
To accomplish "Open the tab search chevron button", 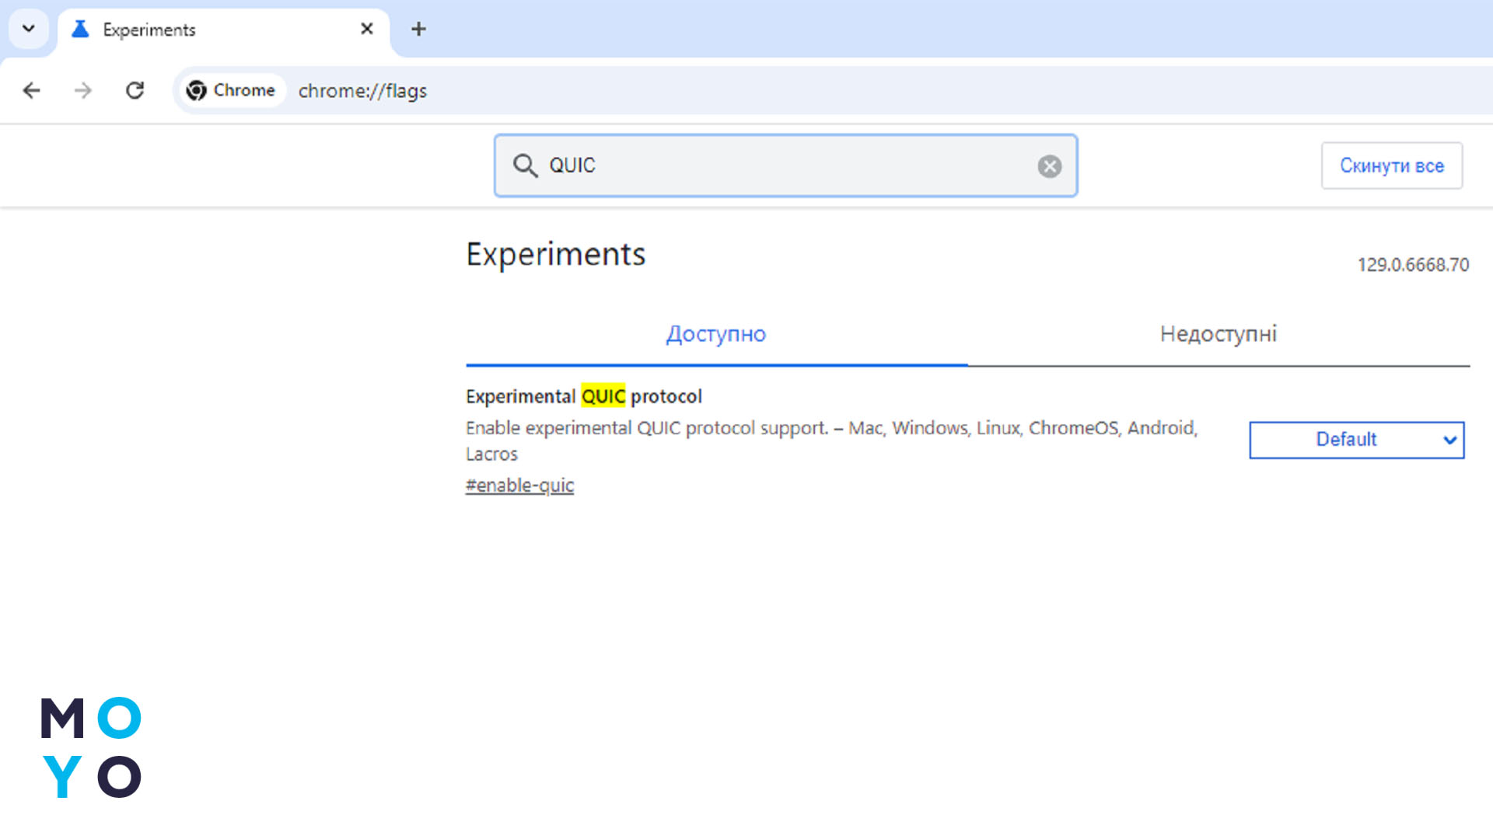I will coord(29,30).
